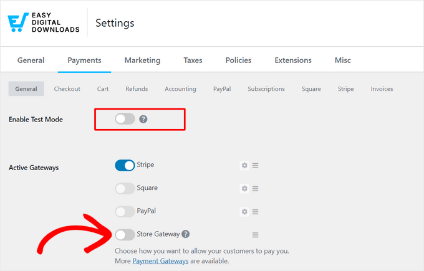Open the Payment Gateways link
Image resolution: width=424 pixels, height=271 pixels.
coord(160,261)
